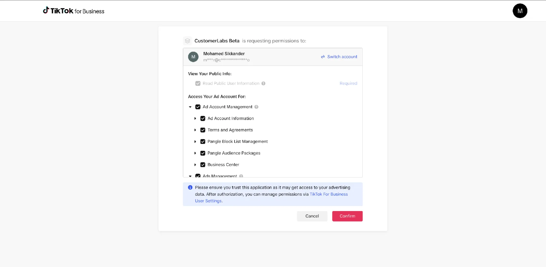Click the Required label
Screen dimensions: 546x267
(x=348, y=83)
